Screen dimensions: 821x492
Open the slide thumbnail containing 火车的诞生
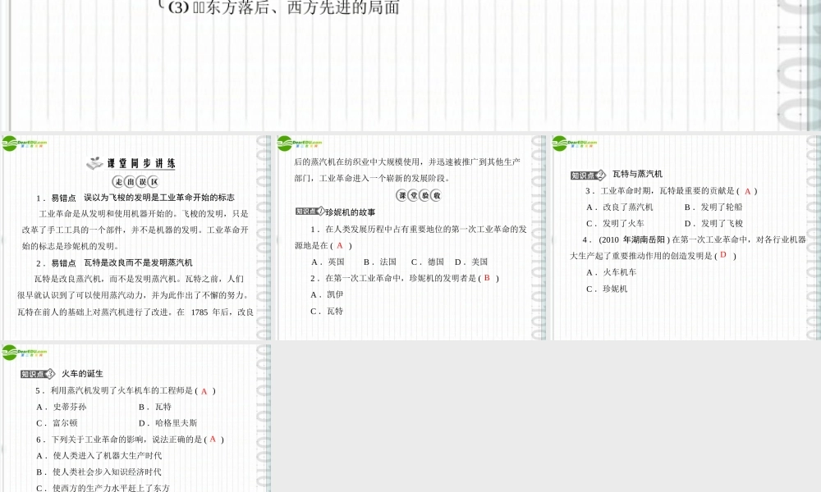(136, 417)
